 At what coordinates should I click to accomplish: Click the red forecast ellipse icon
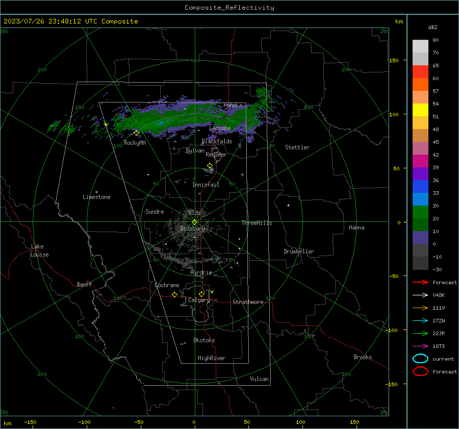(x=420, y=371)
